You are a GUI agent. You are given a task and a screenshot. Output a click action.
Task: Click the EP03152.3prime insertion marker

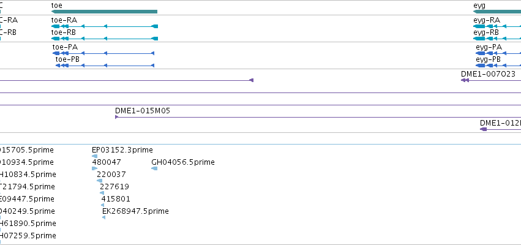pyautogui.click(x=94, y=156)
